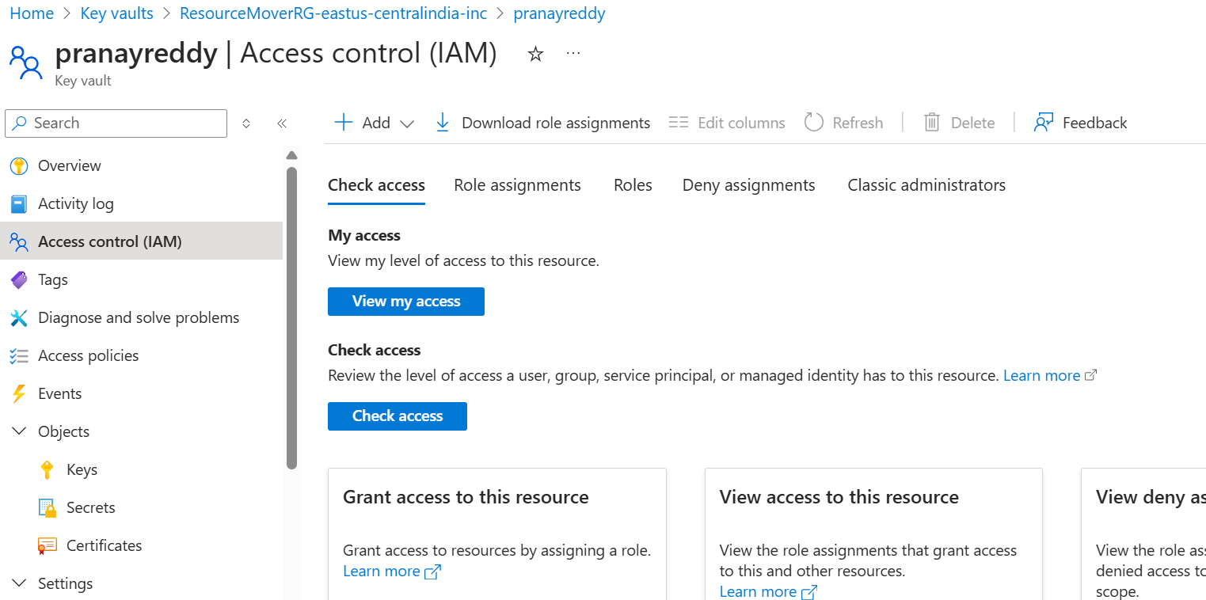Click the Diagnose and solve problems wrench icon
The width and height of the screenshot is (1206, 600).
(19, 318)
